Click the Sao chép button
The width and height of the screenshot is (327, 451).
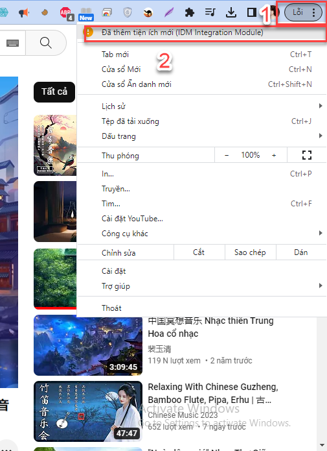(x=250, y=252)
